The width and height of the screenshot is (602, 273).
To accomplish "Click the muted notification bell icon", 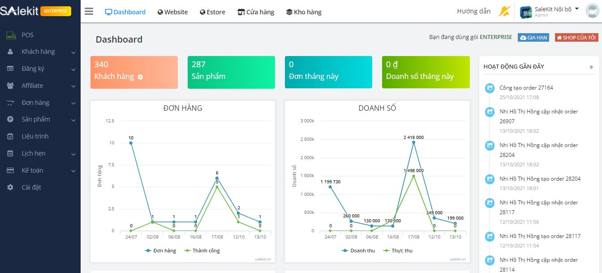I will [504, 11].
